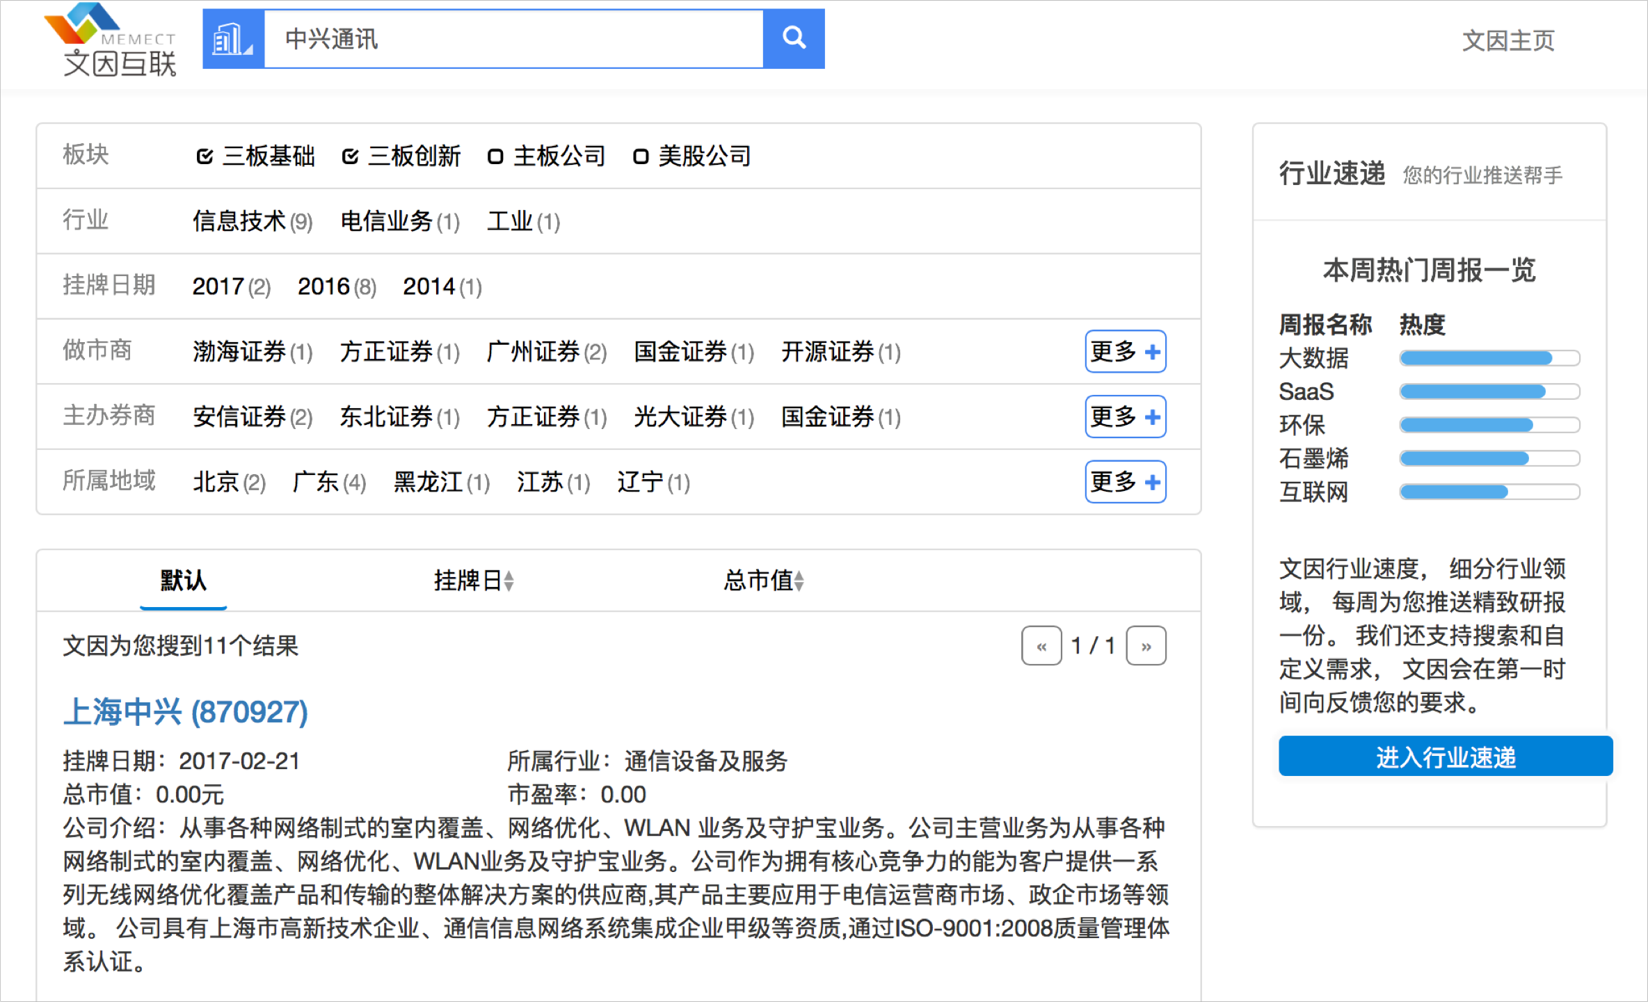The image size is (1648, 1002).
Task: Click the 大数据 popularity bar
Action: tap(1489, 358)
